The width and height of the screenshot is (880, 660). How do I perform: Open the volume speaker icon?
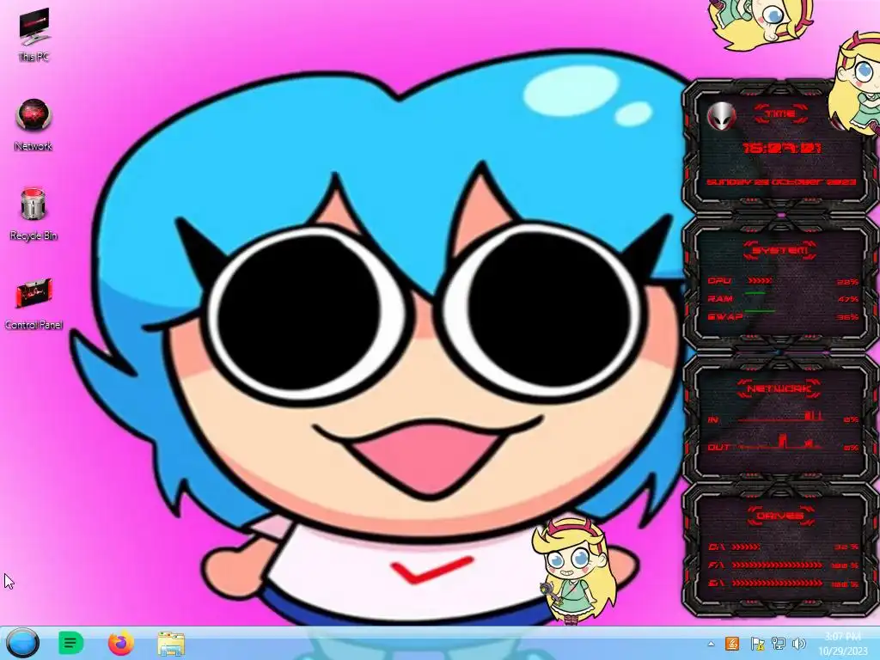tap(798, 644)
